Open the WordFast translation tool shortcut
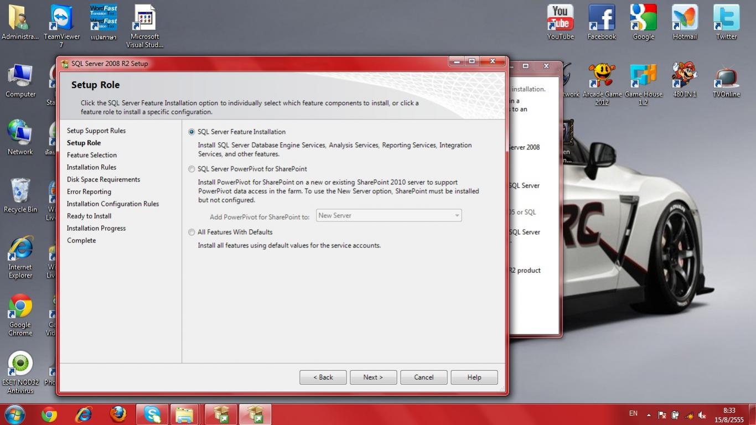Screen dimensions: 756x425 point(103,23)
